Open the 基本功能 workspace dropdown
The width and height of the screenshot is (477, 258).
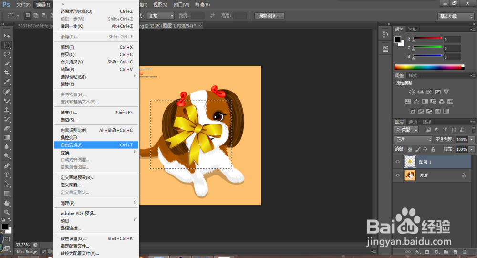[456, 16]
